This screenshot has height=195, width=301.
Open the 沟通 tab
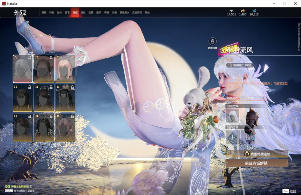pos(114,12)
